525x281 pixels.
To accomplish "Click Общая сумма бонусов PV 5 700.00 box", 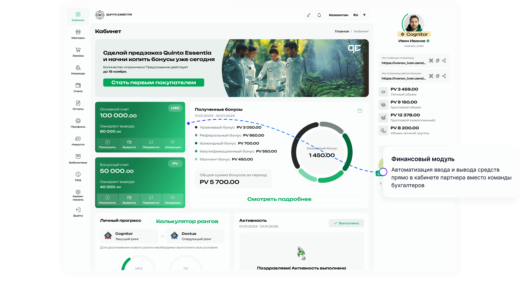I will [x=233, y=179].
